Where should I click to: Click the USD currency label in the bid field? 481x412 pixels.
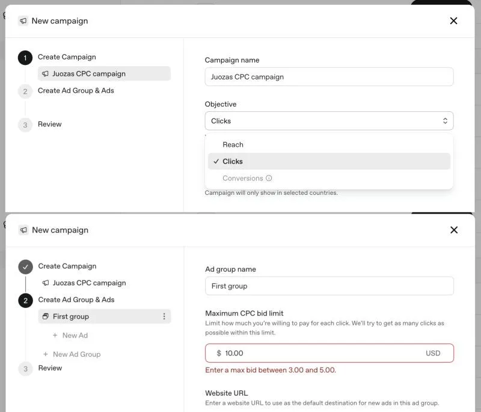pyautogui.click(x=433, y=353)
